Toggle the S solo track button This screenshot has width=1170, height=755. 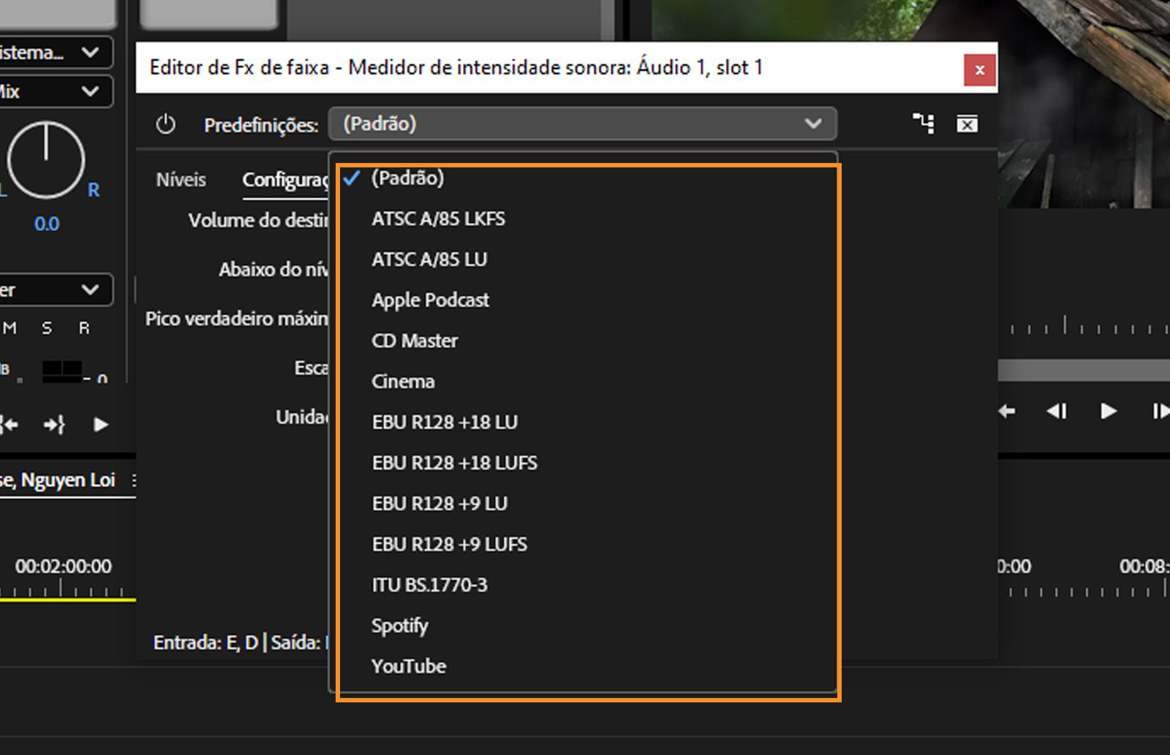tap(47, 328)
